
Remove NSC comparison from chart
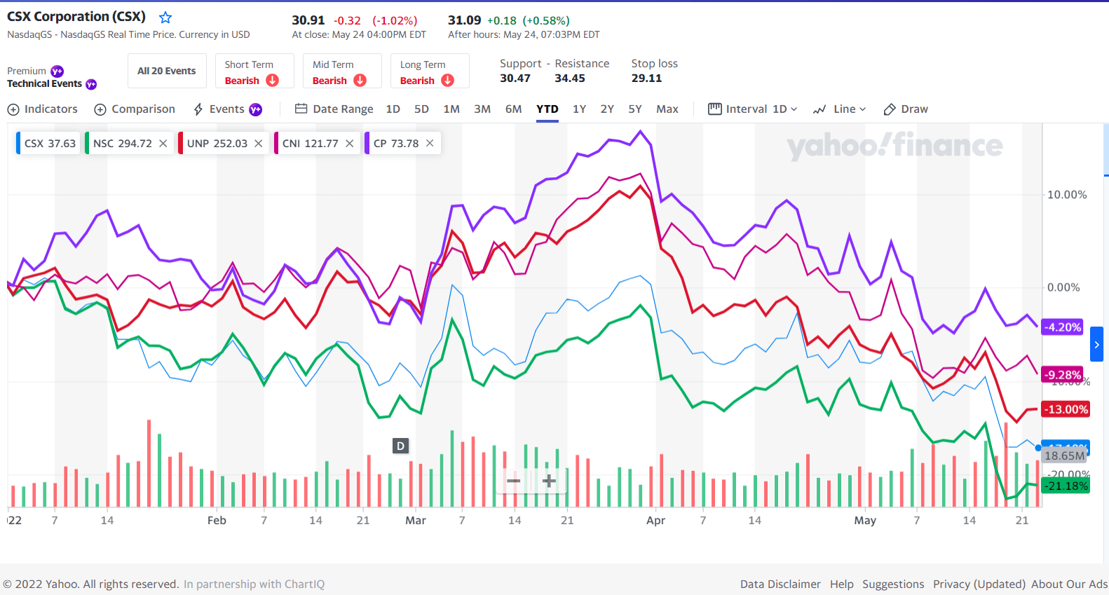click(x=163, y=143)
